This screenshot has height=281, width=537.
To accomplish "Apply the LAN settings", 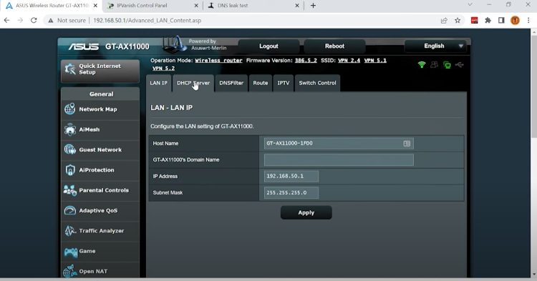I will pyautogui.click(x=306, y=212).
